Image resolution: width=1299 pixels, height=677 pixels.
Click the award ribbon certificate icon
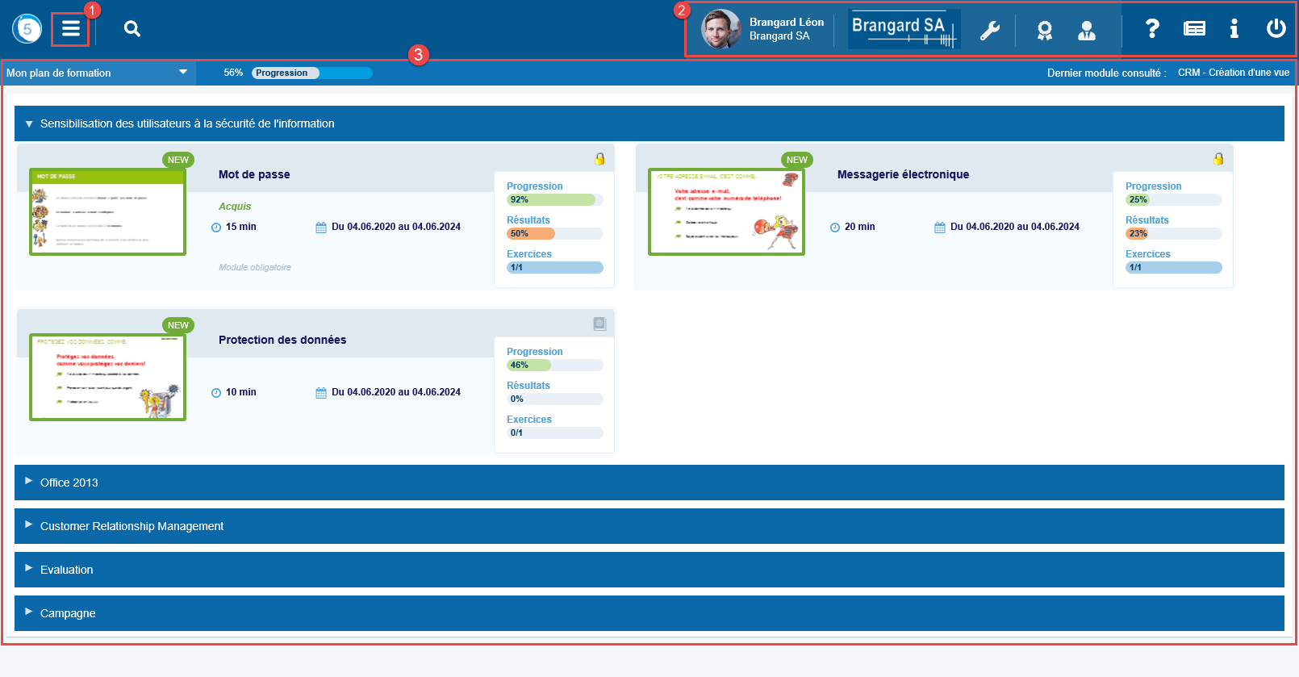(1044, 31)
